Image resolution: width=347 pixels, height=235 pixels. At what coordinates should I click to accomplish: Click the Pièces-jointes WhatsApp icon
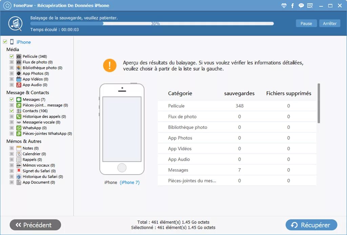pos(19,134)
